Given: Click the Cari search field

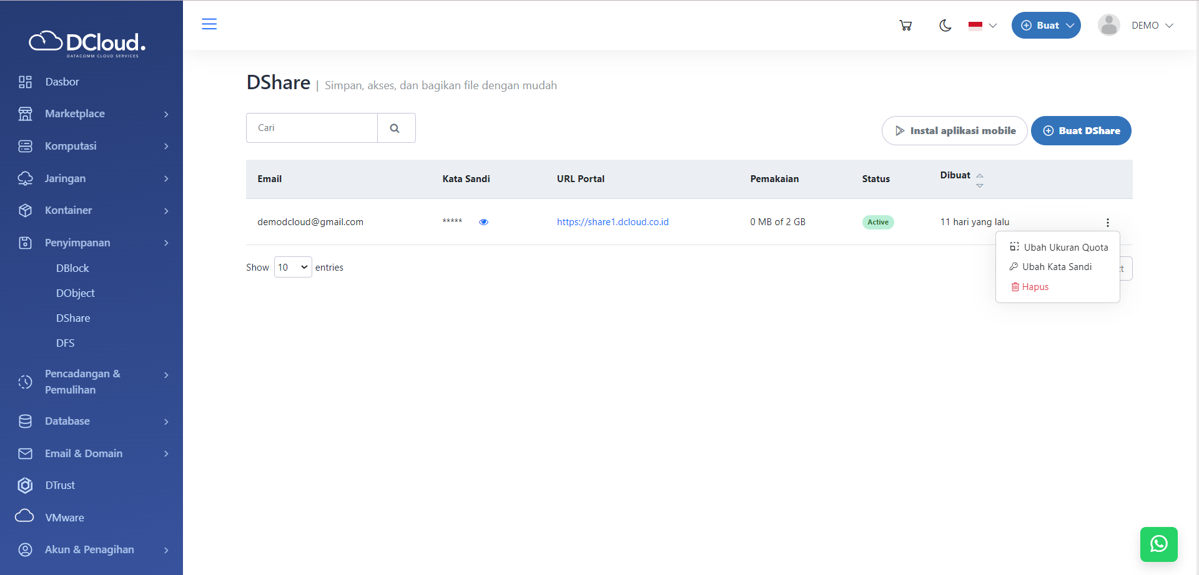Looking at the screenshot, I should pos(312,128).
